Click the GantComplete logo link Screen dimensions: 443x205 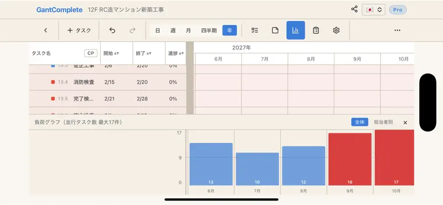point(59,10)
